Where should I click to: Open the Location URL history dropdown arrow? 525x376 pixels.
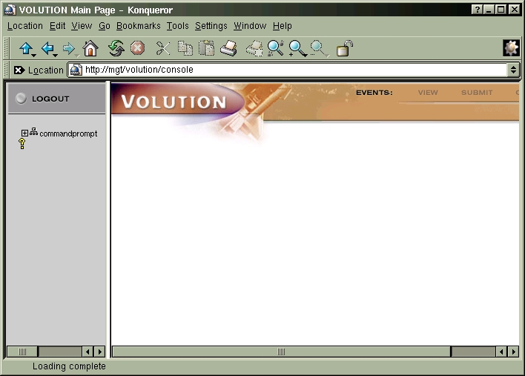click(513, 70)
